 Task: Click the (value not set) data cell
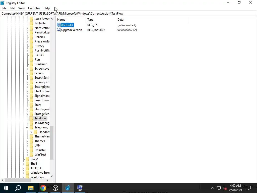pyautogui.click(x=127, y=25)
